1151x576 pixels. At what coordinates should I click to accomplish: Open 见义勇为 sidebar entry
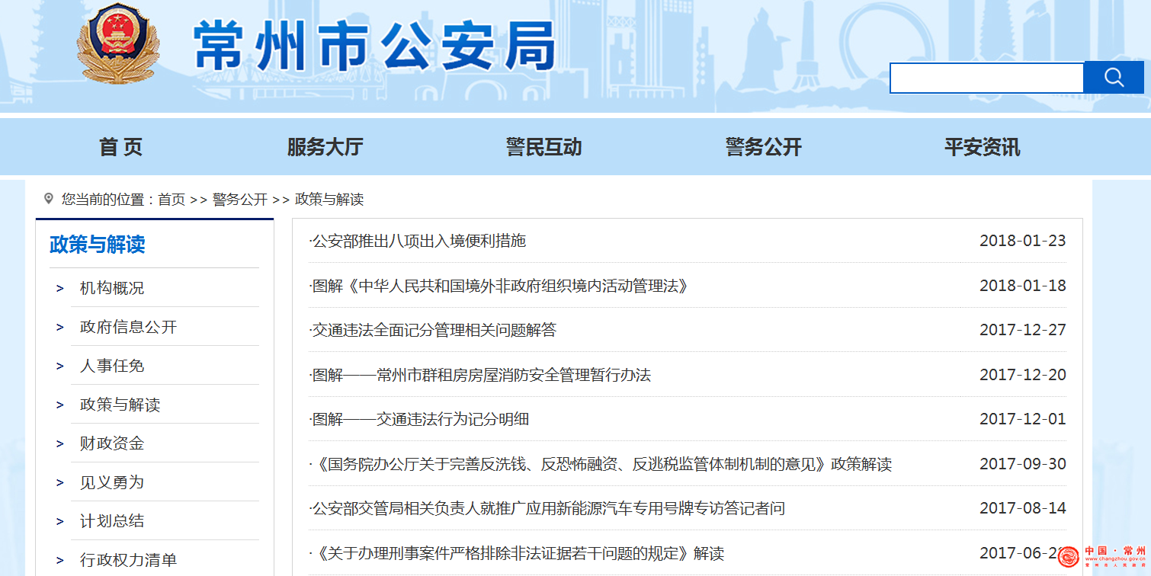point(112,482)
